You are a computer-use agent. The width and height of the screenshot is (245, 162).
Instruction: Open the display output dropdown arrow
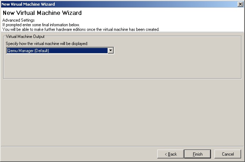[111, 51]
